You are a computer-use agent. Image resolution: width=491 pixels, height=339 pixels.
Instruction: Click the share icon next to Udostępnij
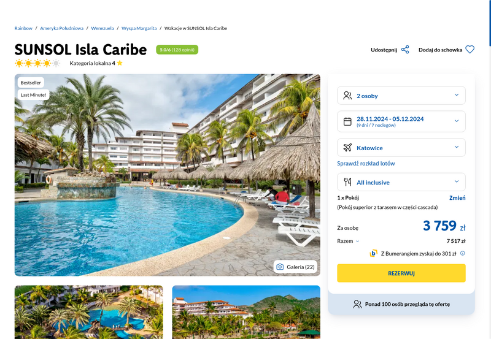coord(405,50)
